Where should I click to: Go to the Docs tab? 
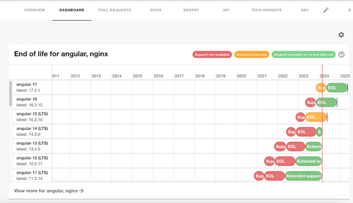[x=156, y=10]
